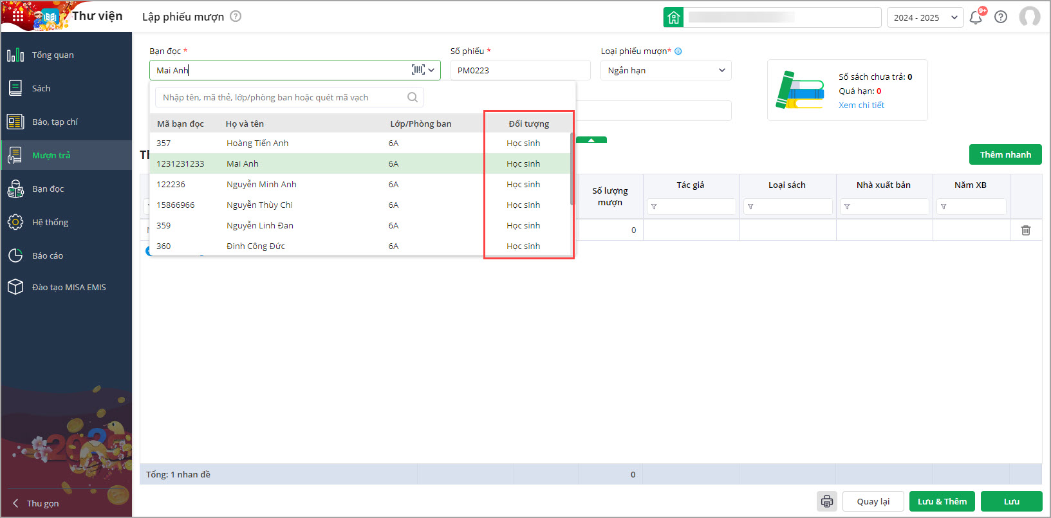The width and height of the screenshot is (1051, 518).
Task: Select reader Nguyễn Thùy Chi from list
Action: pos(259,205)
